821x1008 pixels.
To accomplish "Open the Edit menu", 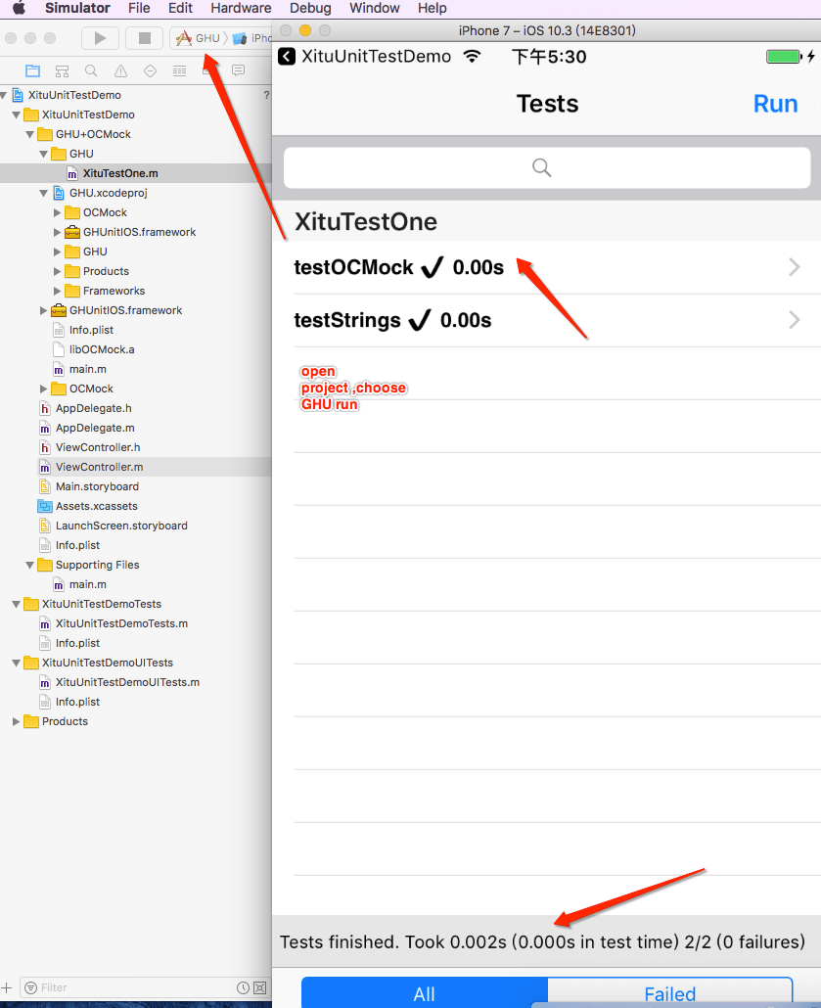I will pyautogui.click(x=180, y=9).
